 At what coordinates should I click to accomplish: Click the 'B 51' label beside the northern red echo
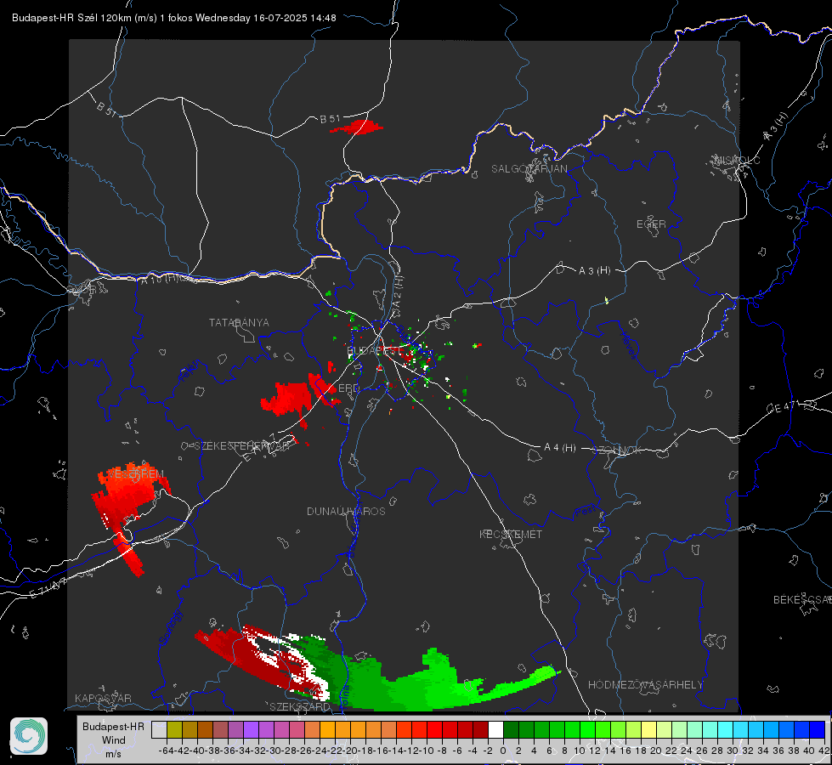click(x=330, y=118)
